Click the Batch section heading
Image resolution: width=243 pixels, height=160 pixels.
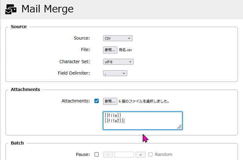[17, 143]
